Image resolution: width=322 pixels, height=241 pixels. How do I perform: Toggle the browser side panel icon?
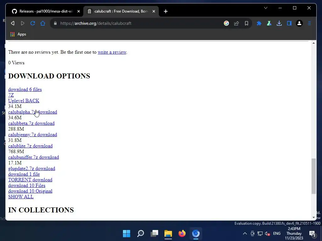[x=289, y=23]
